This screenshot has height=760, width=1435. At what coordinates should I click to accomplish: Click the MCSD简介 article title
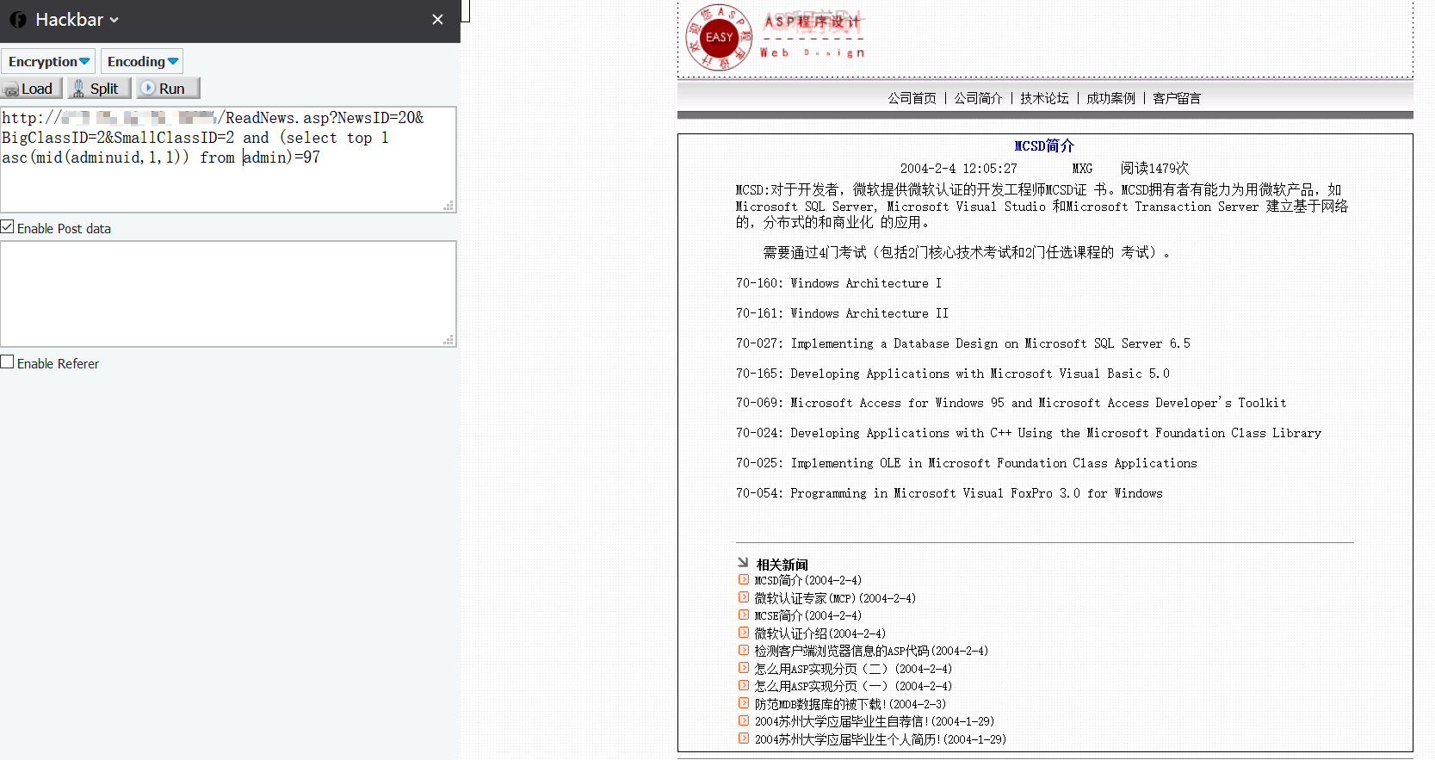point(1044,146)
